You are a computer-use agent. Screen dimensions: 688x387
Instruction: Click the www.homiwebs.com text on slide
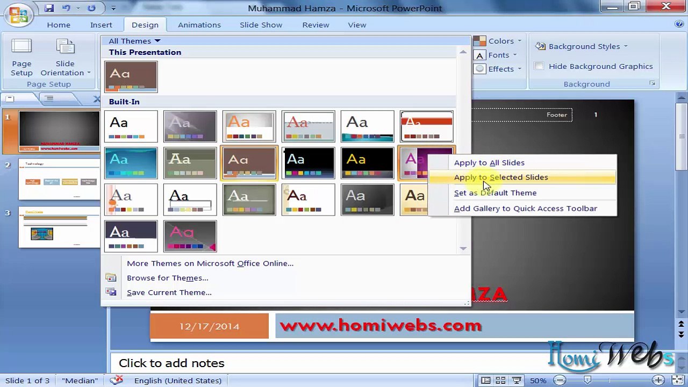pos(381,325)
